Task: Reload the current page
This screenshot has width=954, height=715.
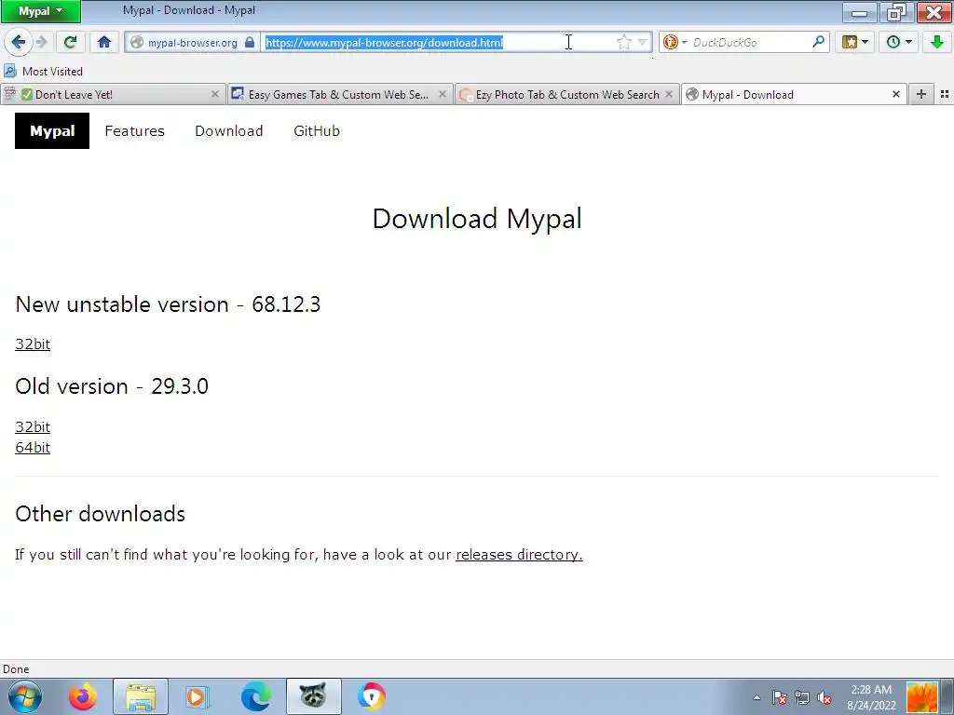Action: coord(70,42)
